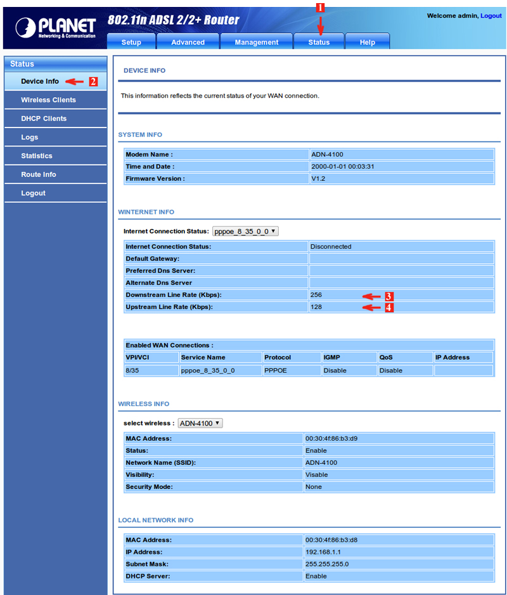Open the Help tab
Viewport: 507px width, 595px height.
[367, 42]
